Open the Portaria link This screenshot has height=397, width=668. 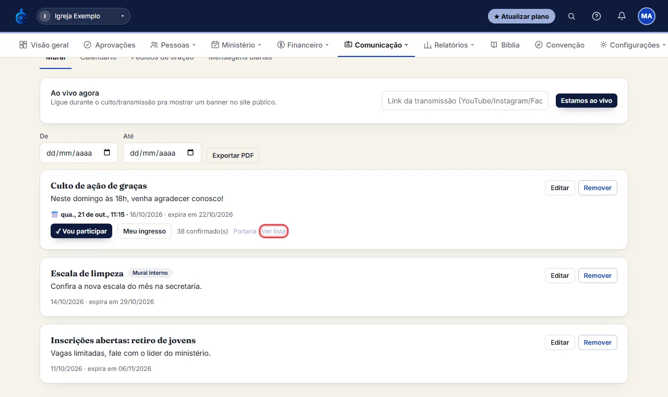[245, 231]
